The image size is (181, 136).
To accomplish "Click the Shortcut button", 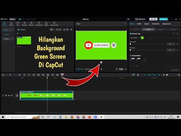I will 140,19.
